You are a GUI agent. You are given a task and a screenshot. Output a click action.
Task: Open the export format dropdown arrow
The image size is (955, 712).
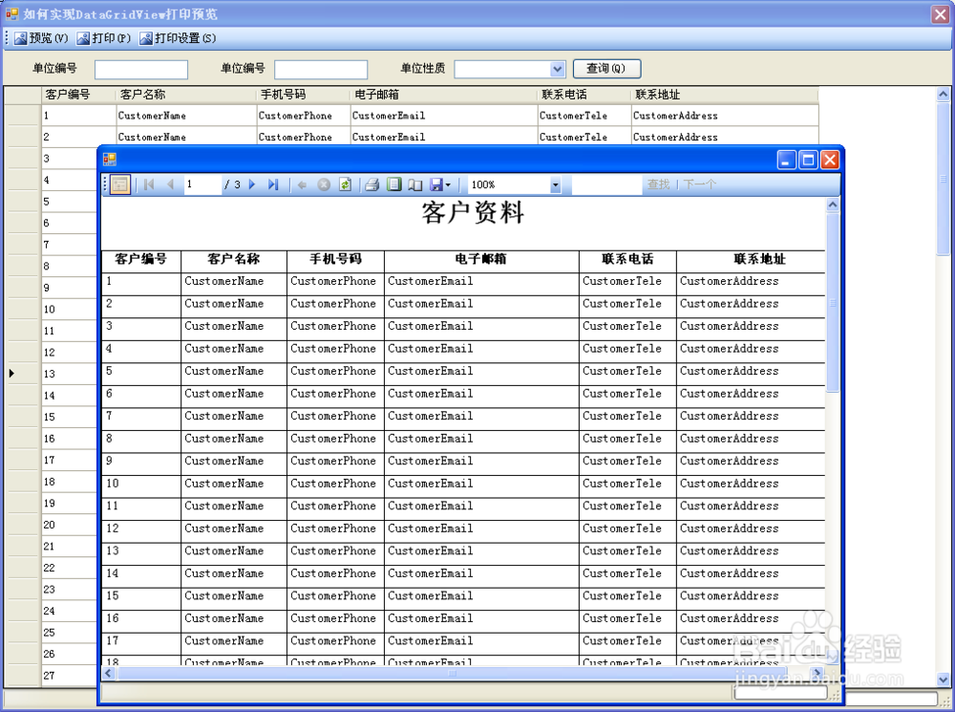click(449, 184)
